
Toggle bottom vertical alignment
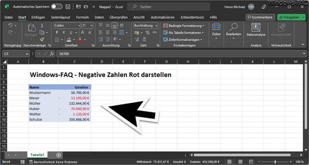pos(114,26)
